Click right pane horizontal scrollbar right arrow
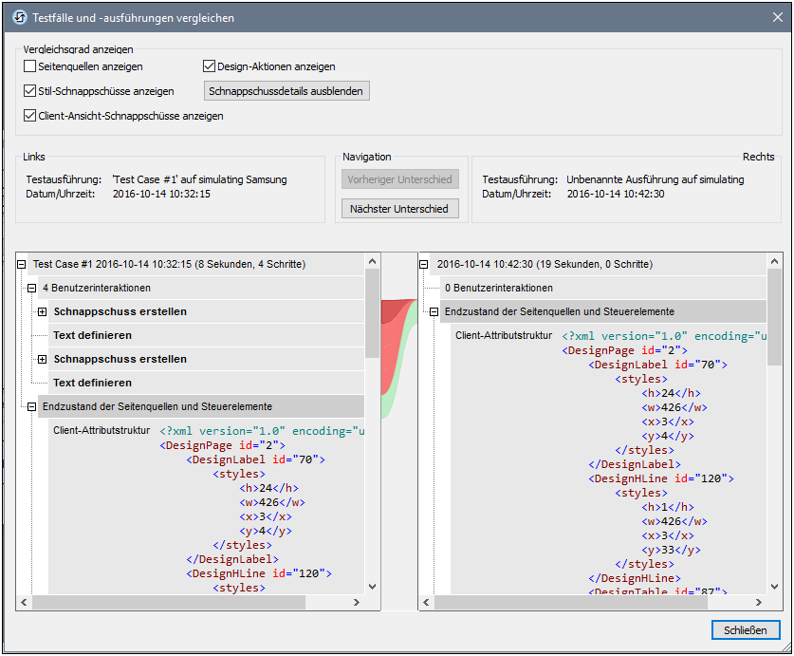 758,602
